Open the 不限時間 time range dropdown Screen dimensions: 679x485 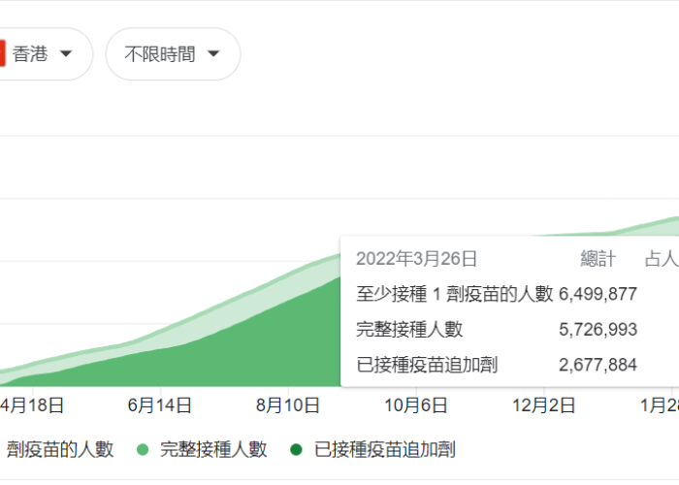click(173, 54)
